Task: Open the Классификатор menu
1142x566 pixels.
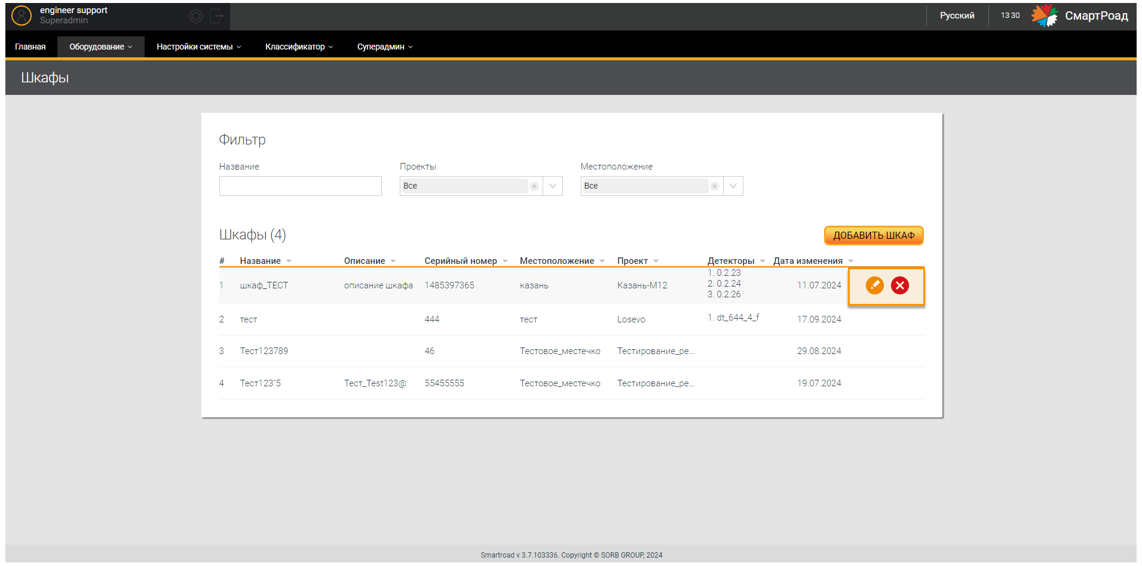Action: tap(299, 47)
